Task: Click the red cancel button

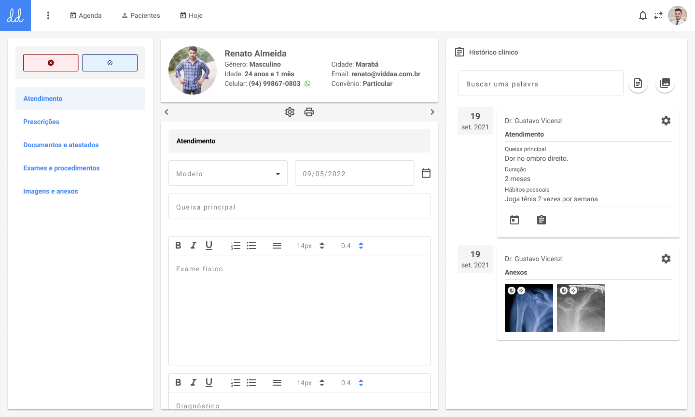Action: (51, 63)
